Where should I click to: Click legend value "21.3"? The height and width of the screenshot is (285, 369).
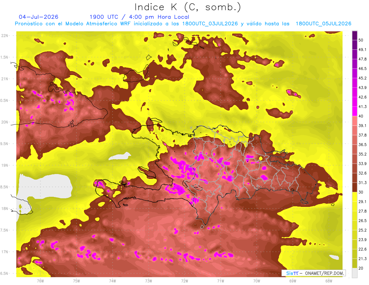pyautogui.click(x=362, y=259)
